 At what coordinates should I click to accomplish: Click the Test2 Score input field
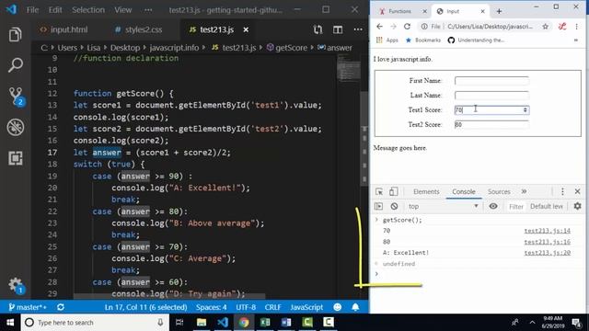pos(491,125)
